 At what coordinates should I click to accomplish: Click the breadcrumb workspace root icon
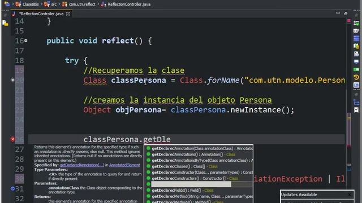[7, 4]
